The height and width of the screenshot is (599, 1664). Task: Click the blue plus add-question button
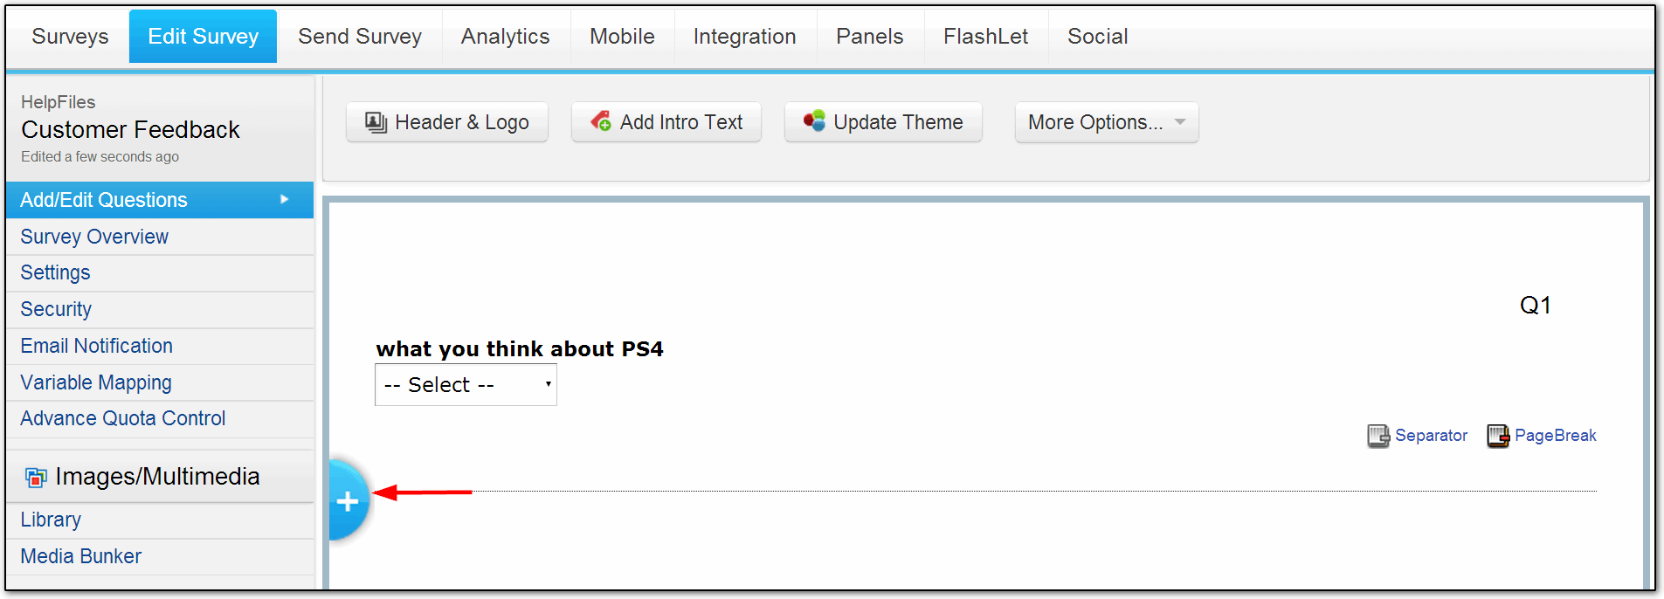tap(348, 500)
